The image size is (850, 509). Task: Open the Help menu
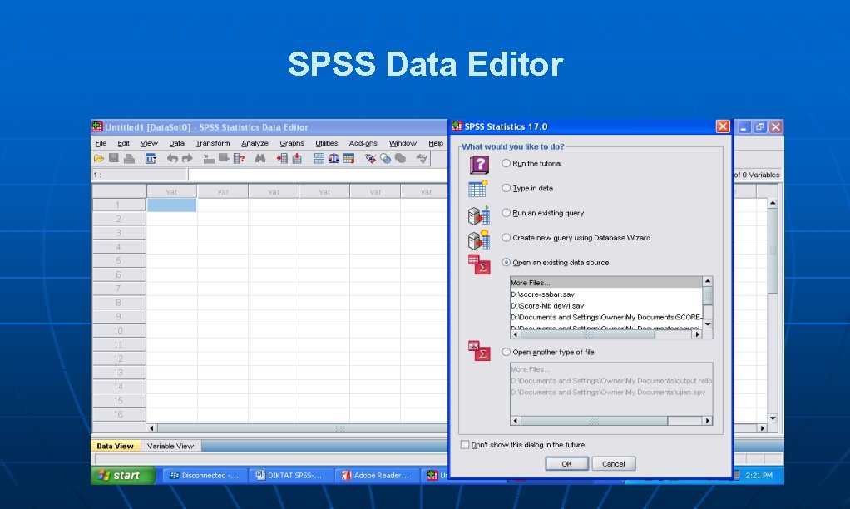tap(435, 143)
